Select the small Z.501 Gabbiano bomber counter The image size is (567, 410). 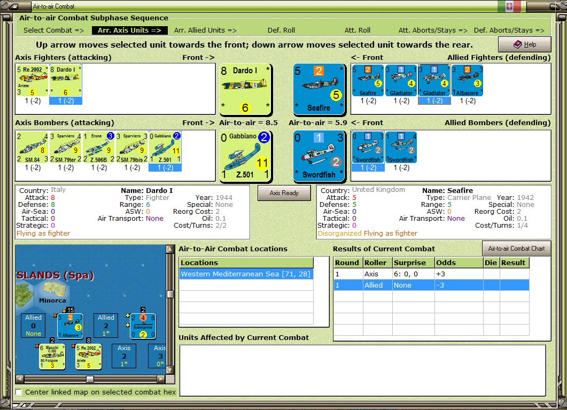[165, 147]
